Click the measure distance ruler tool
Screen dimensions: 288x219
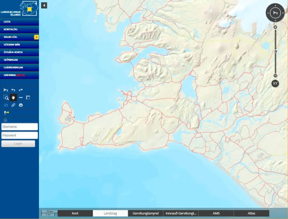click(21, 97)
